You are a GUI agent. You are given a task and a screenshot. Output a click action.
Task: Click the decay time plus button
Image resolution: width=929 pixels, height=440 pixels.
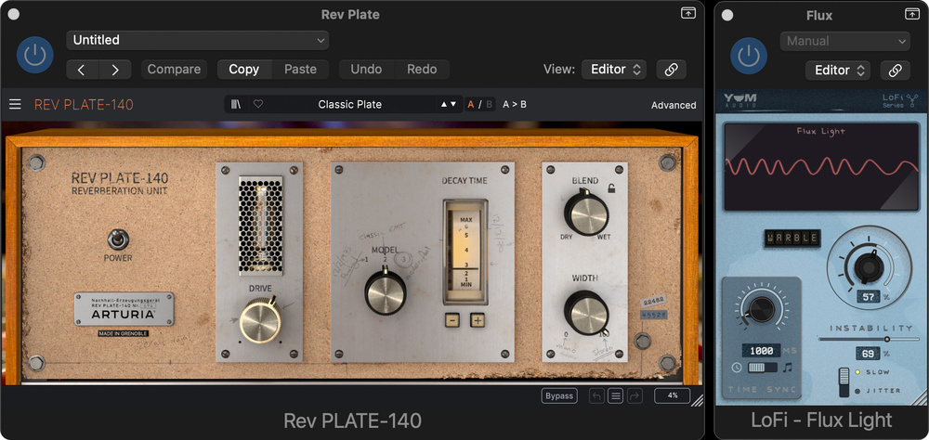click(478, 320)
